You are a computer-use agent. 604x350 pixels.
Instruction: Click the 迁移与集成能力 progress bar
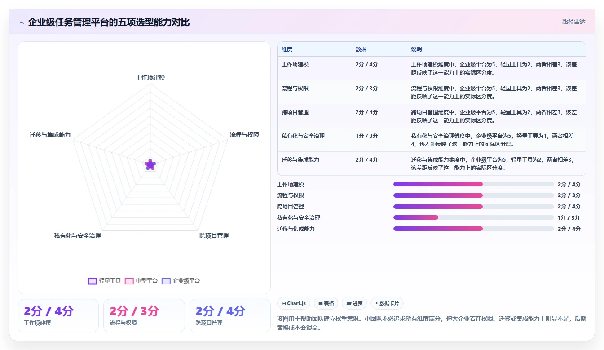474,229
